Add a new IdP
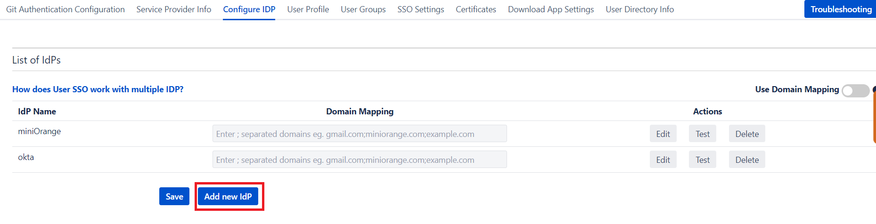876x224 pixels. pyautogui.click(x=228, y=196)
